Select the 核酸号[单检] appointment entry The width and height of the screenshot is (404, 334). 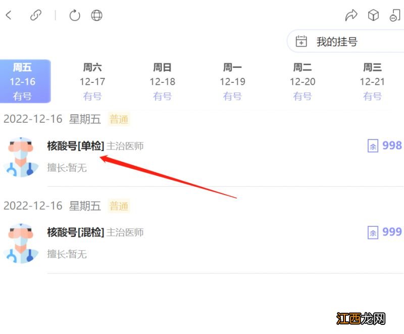(76, 145)
